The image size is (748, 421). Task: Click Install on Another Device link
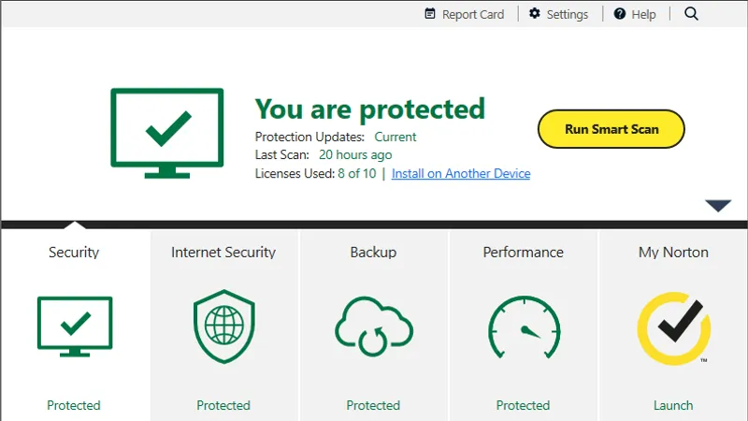click(x=461, y=174)
